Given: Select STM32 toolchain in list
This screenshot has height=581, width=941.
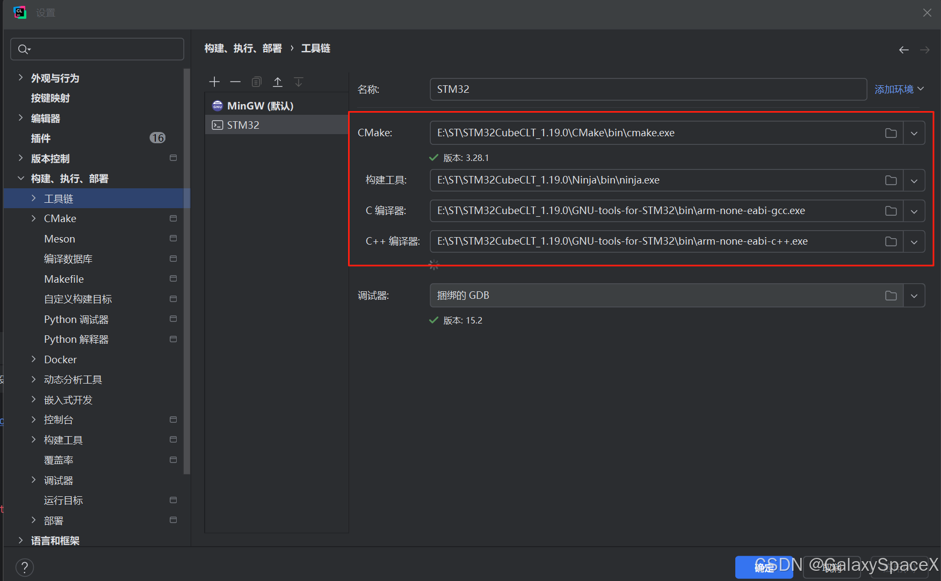Looking at the screenshot, I should (277, 125).
